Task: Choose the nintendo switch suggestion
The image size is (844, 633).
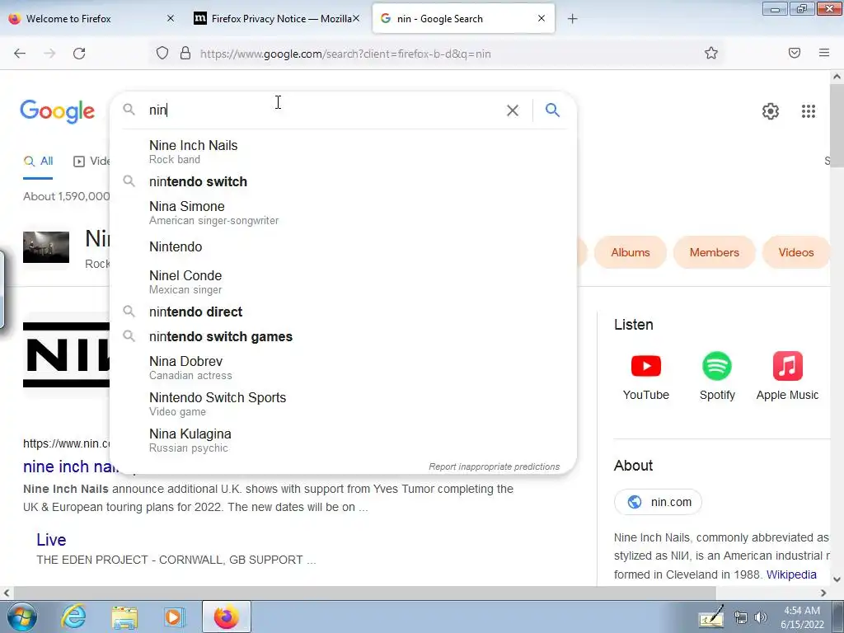Action: 344,181
